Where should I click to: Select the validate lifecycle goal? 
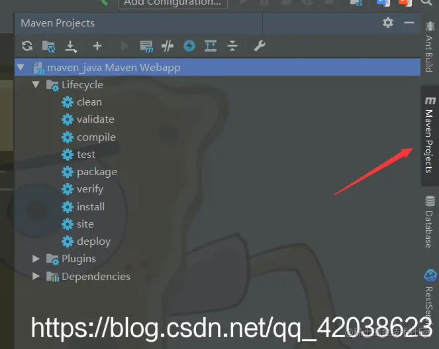point(95,119)
